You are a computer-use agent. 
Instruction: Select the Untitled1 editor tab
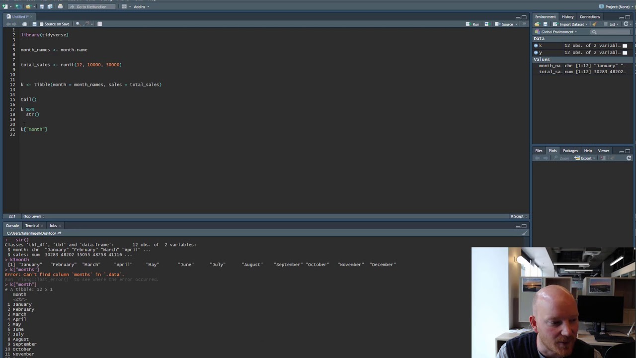(20, 17)
